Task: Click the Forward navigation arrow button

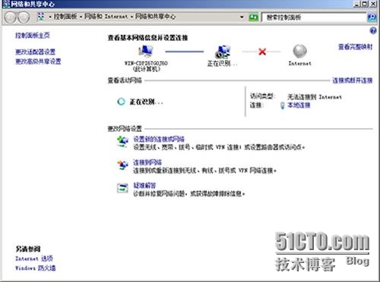Action: [24, 17]
